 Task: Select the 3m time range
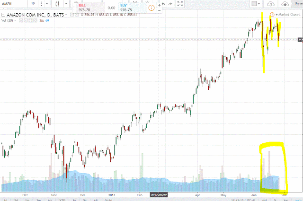point(39,200)
